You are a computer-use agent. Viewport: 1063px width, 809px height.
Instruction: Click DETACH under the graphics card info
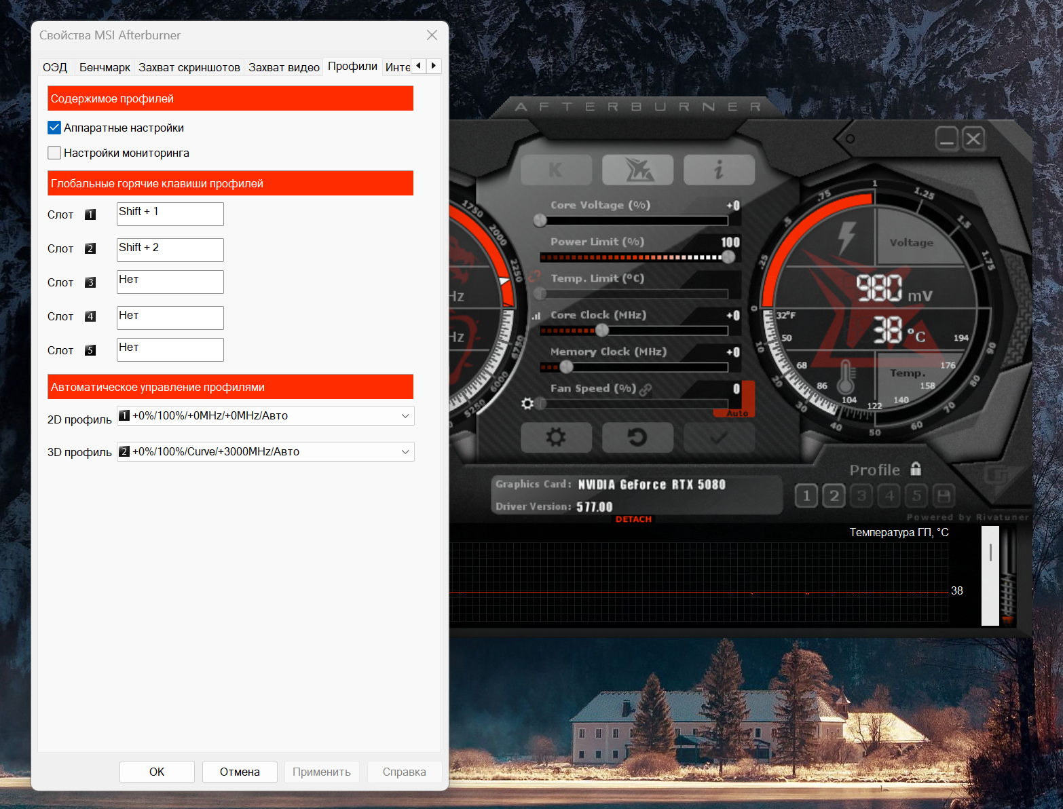[633, 519]
